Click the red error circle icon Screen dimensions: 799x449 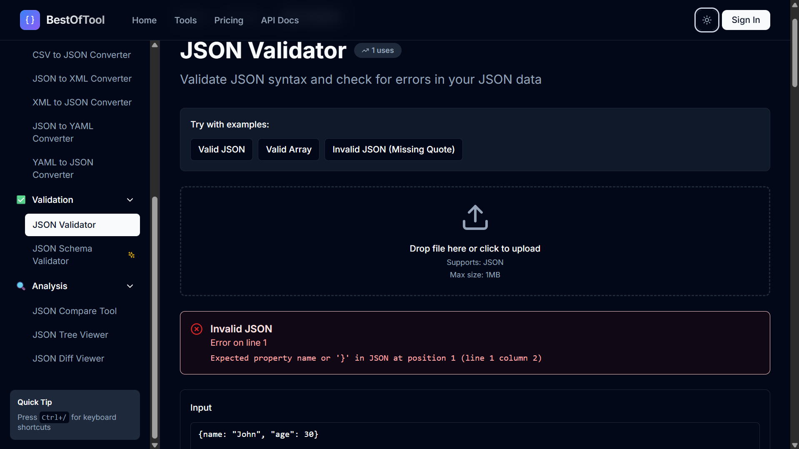click(197, 329)
